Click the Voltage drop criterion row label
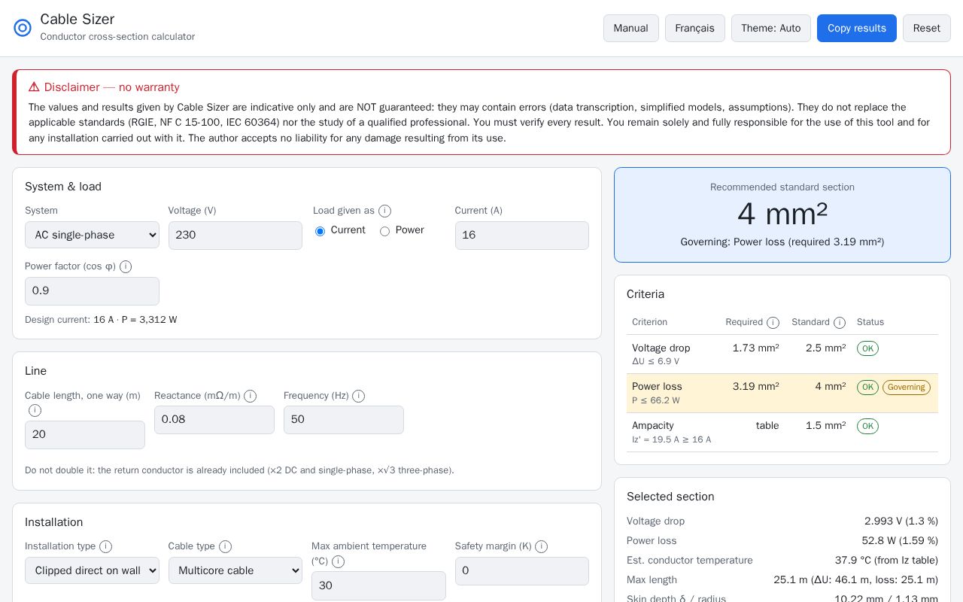Screen dimensions: 963x602 point(661,348)
